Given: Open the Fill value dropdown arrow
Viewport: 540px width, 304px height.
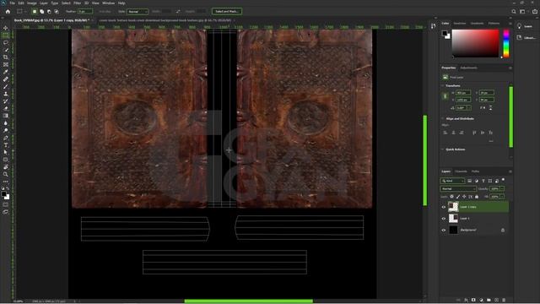Looking at the screenshot, I should pyautogui.click(x=502, y=197).
